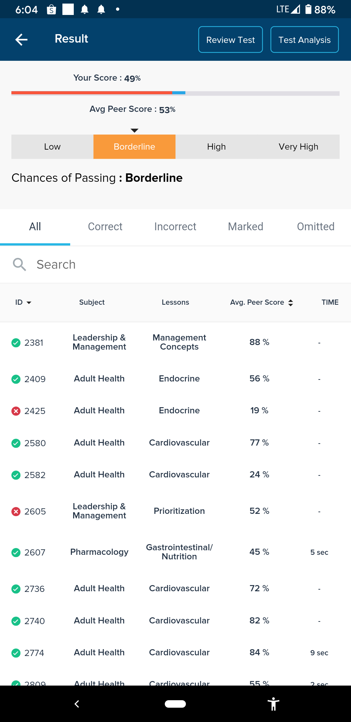Select the High passing-chance segment
351x722 pixels.
(216, 147)
